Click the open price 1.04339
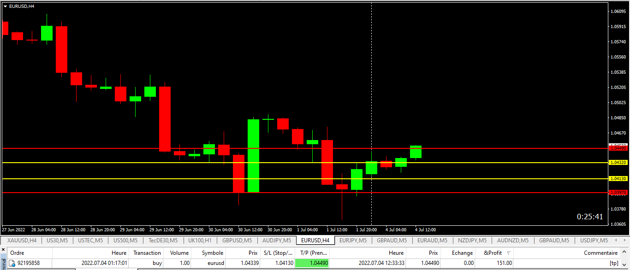 point(249,263)
